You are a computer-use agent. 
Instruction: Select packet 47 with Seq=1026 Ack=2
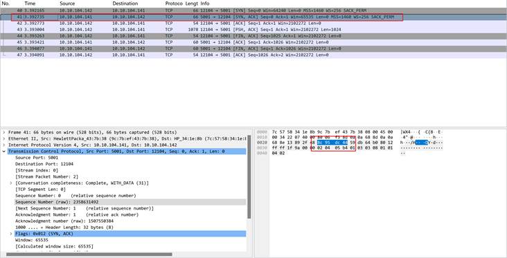pyautogui.click(x=254, y=55)
